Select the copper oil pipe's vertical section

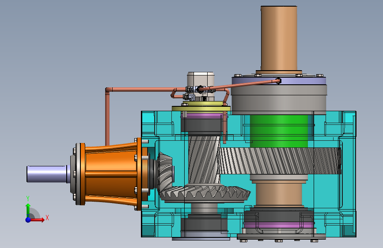[x=107, y=118]
